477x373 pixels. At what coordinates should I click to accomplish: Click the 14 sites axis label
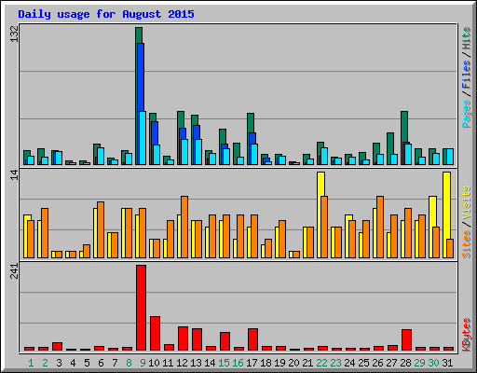pyautogui.click(x=14, y=175)
